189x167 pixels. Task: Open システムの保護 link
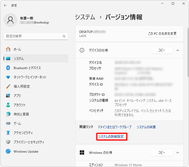[146, 127]
